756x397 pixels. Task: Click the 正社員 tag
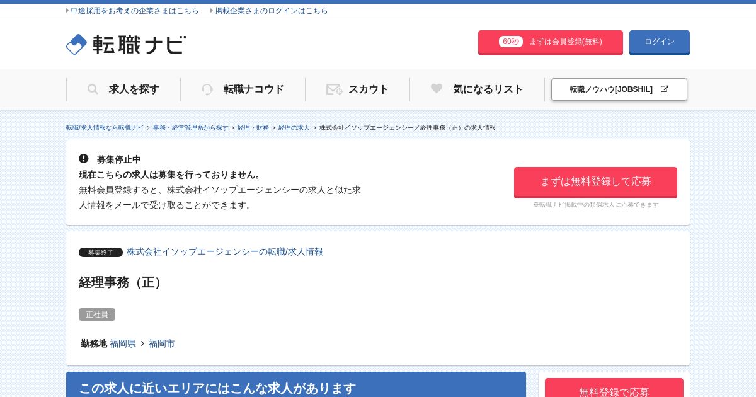[97, 314]
